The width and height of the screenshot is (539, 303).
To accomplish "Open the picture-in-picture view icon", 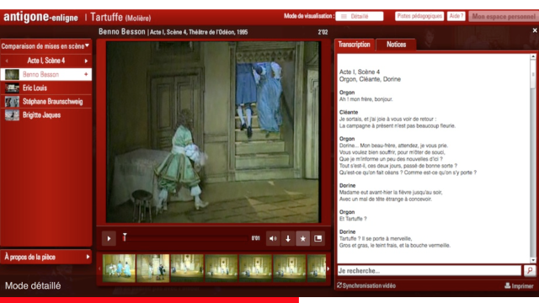I will click(x=318, y=238).
